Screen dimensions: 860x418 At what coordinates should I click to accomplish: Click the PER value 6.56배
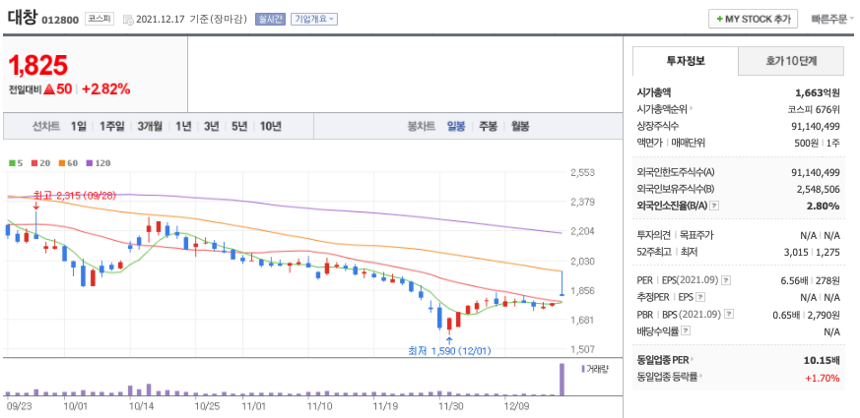coord(793,280)
